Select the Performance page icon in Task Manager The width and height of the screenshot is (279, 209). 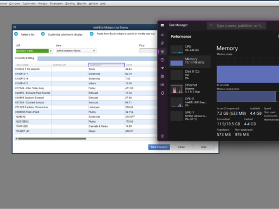(x=162, y=51)
